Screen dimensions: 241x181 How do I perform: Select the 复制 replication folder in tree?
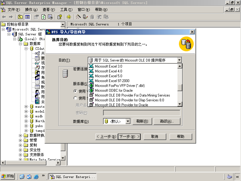tap(33, 145)
